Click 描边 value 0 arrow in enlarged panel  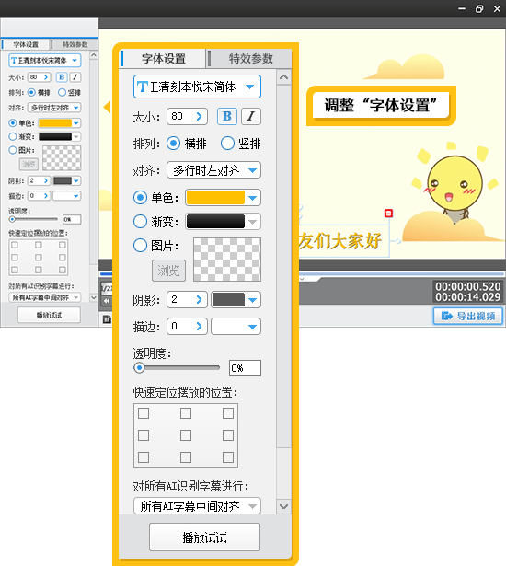[199, 327]
